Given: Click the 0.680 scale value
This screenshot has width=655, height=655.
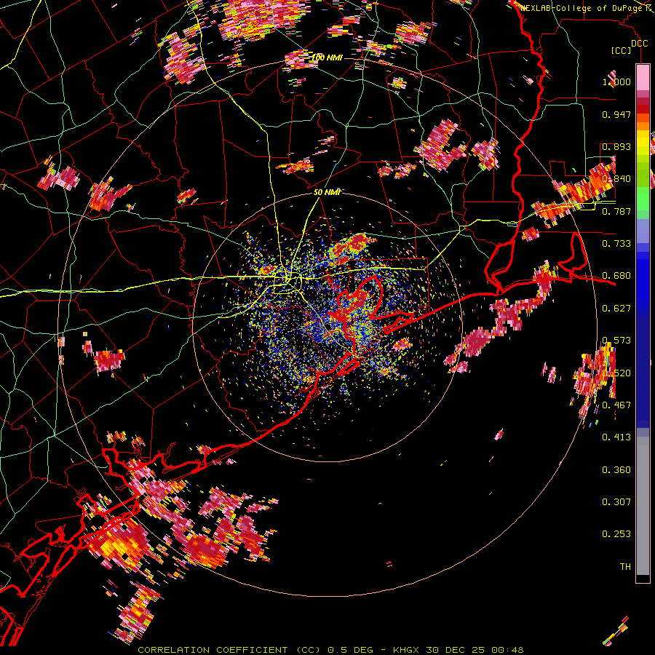Looking at the screenshot, I should 616,276.
